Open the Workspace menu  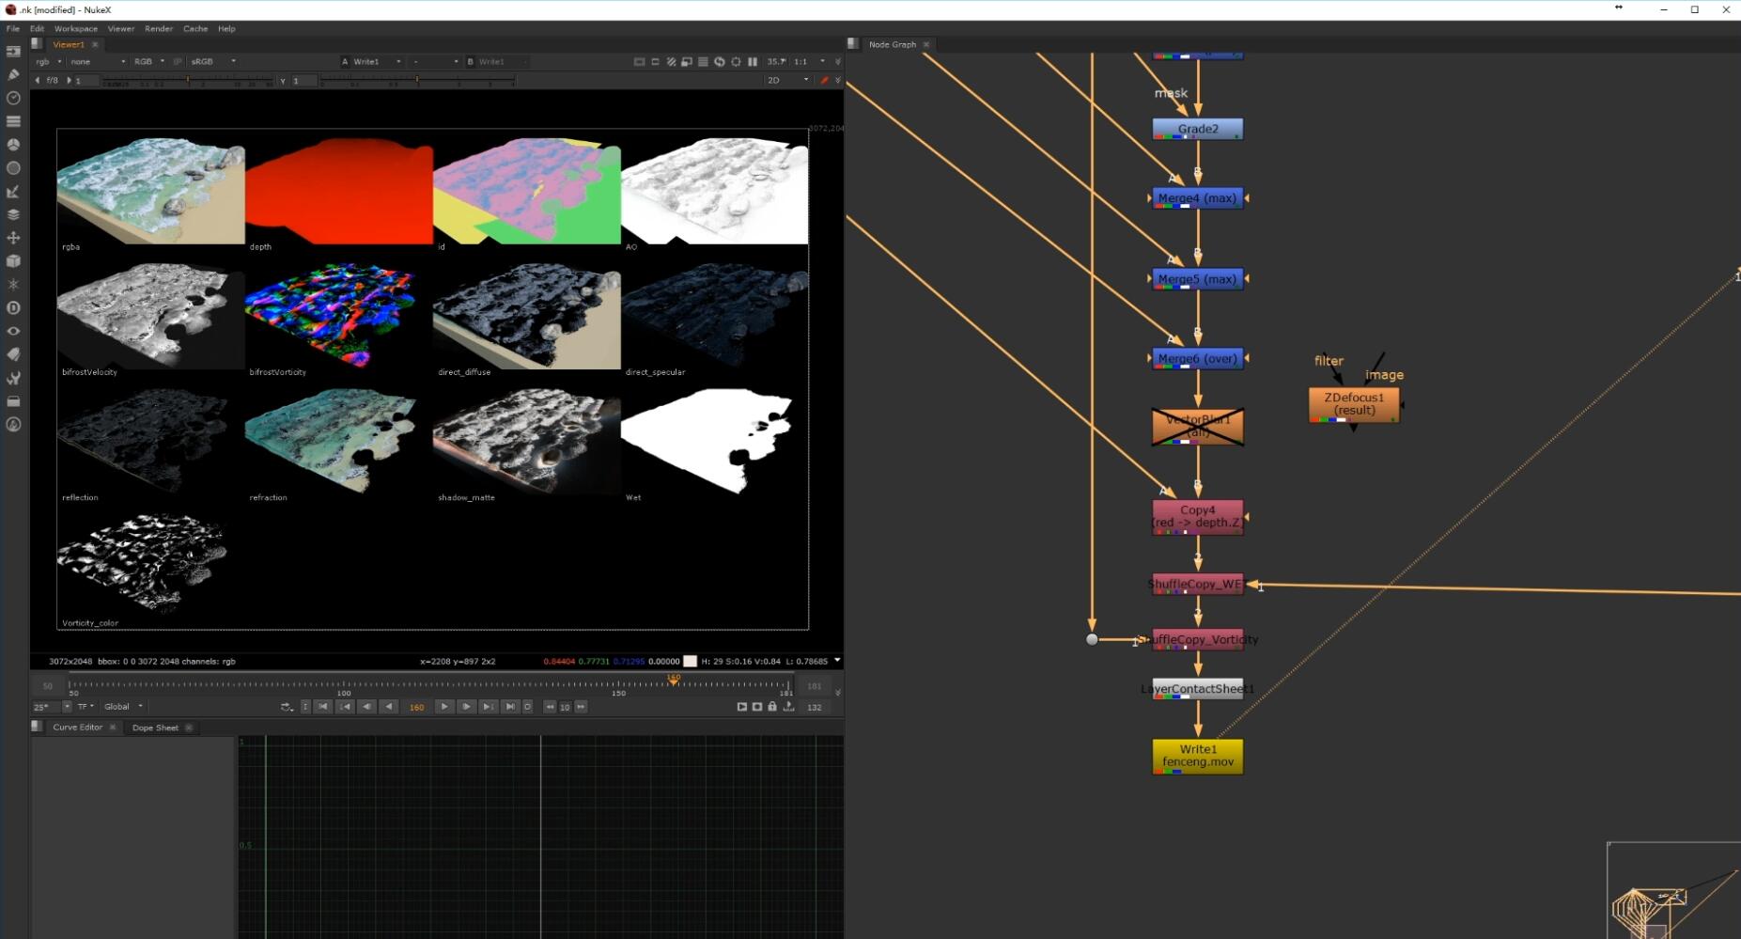tap(76, 28)
